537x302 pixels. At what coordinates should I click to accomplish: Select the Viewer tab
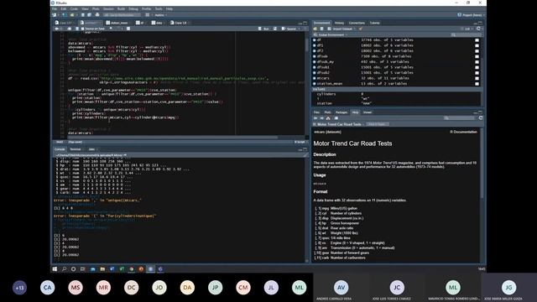click(x=368, y=112)
